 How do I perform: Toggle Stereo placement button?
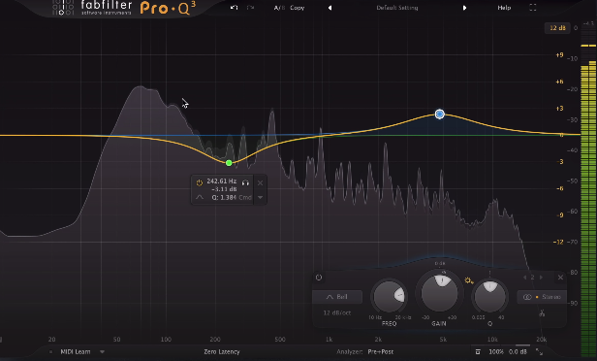pos(542,297)
